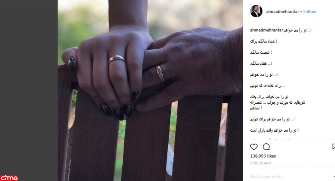This screenshot has height=181, width=335.
Task: Click the man's gold ring in photo
Action: click(160, 74)
